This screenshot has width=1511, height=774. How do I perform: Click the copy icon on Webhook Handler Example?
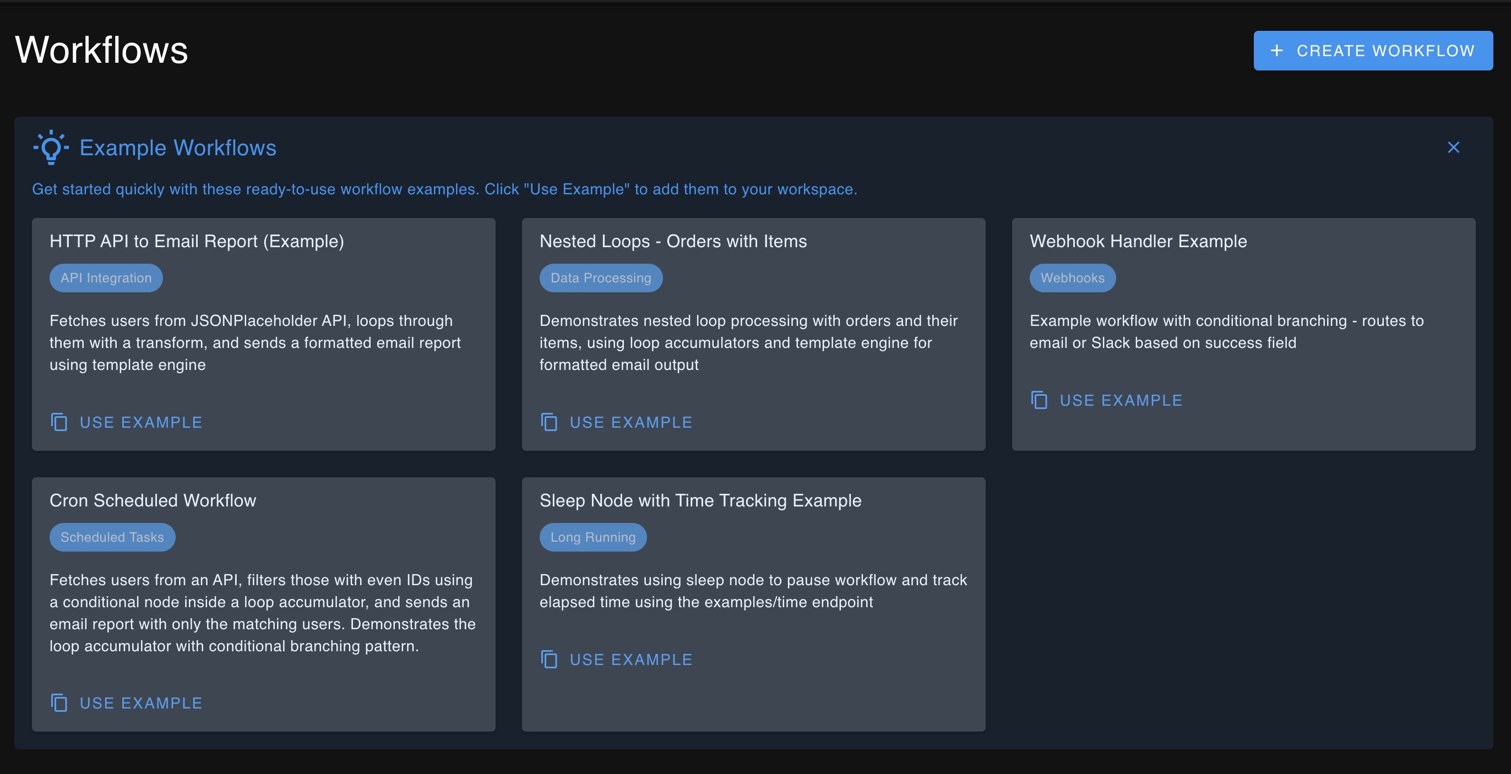1040,400
